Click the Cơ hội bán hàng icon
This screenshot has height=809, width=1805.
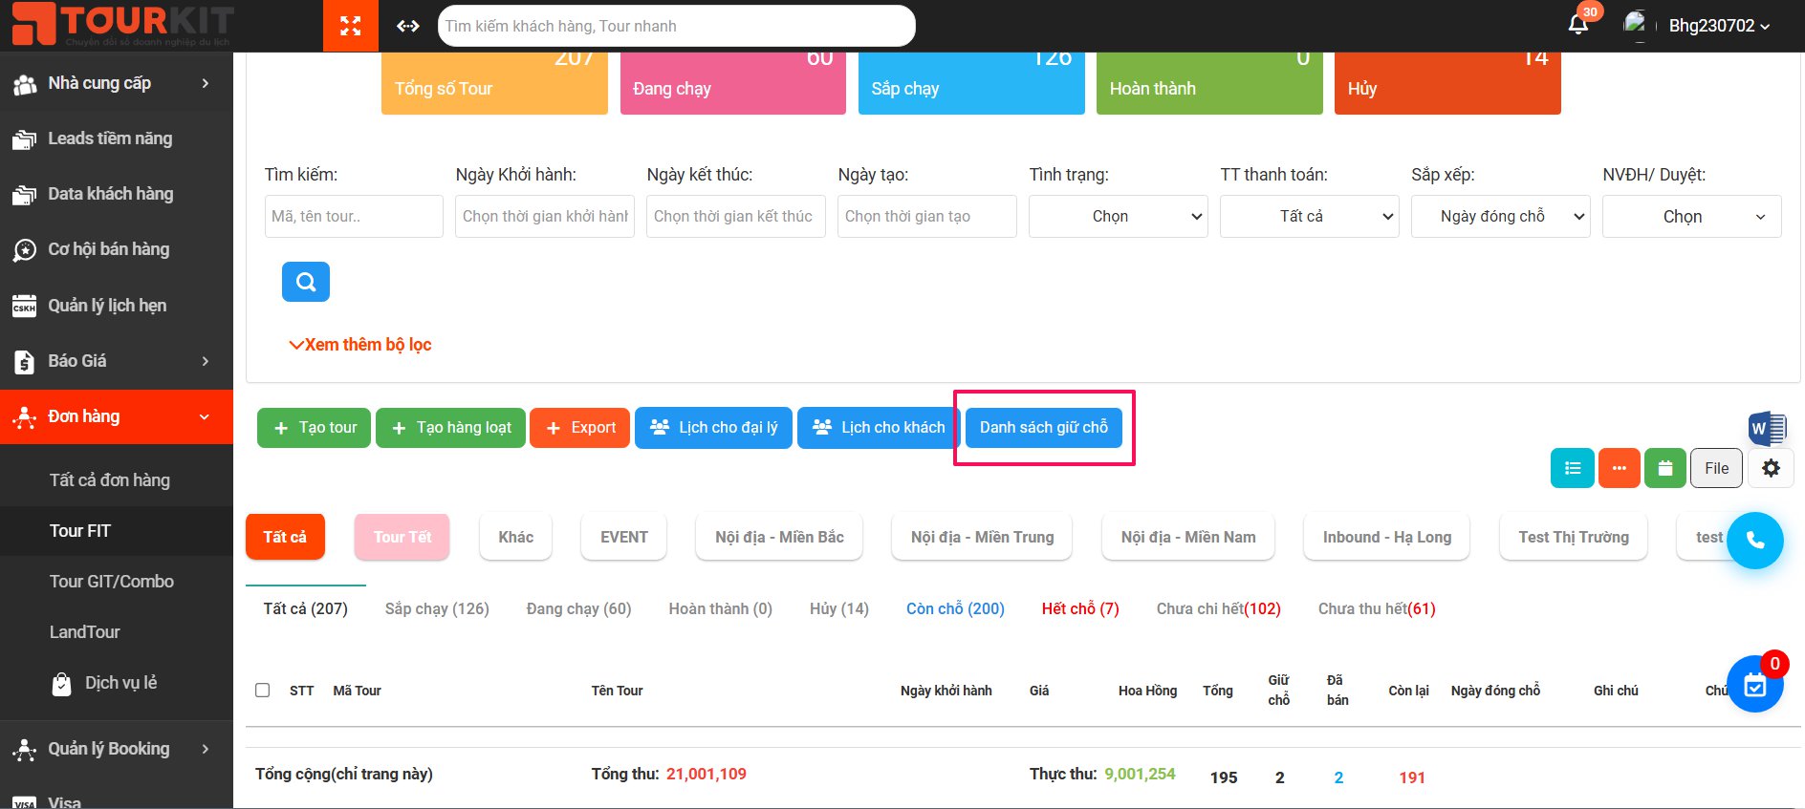point(24,250)
